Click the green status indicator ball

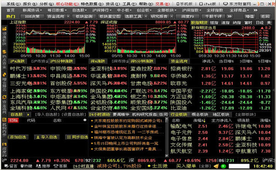click(224, 166)
